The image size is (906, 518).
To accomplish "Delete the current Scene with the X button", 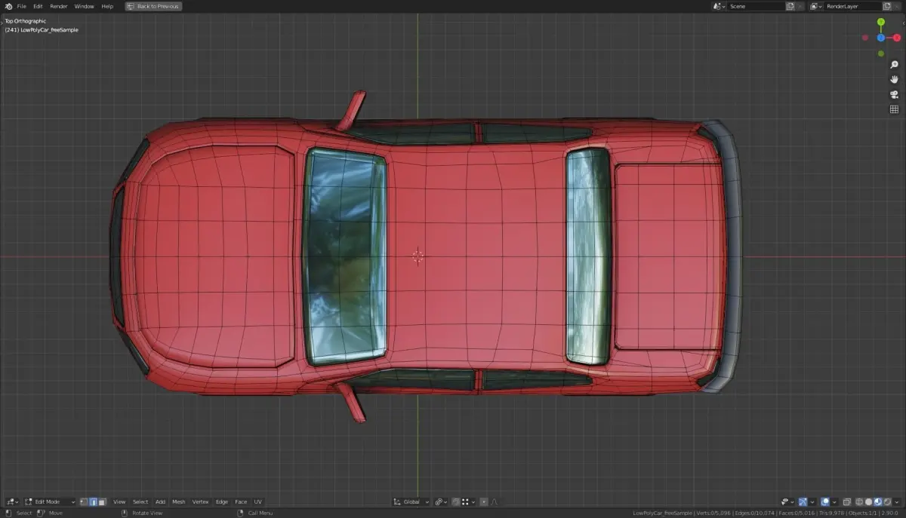I will coord(800,6).
